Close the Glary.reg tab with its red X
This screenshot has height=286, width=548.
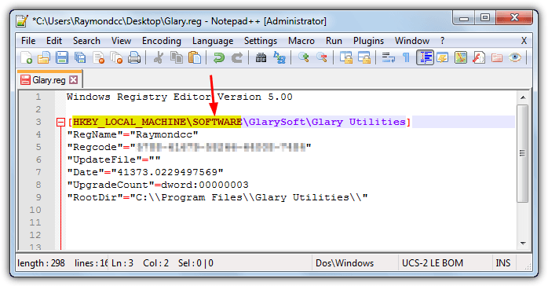click(73, 79)
